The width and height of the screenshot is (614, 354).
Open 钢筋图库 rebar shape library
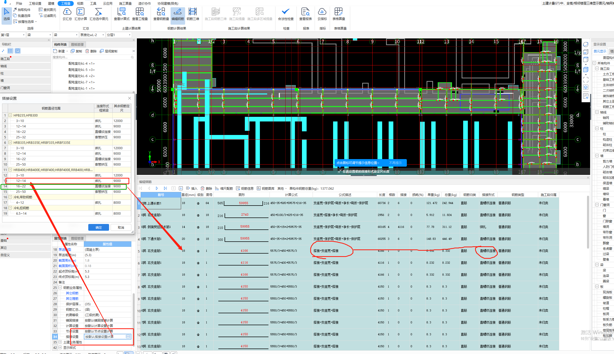point(266,188)
